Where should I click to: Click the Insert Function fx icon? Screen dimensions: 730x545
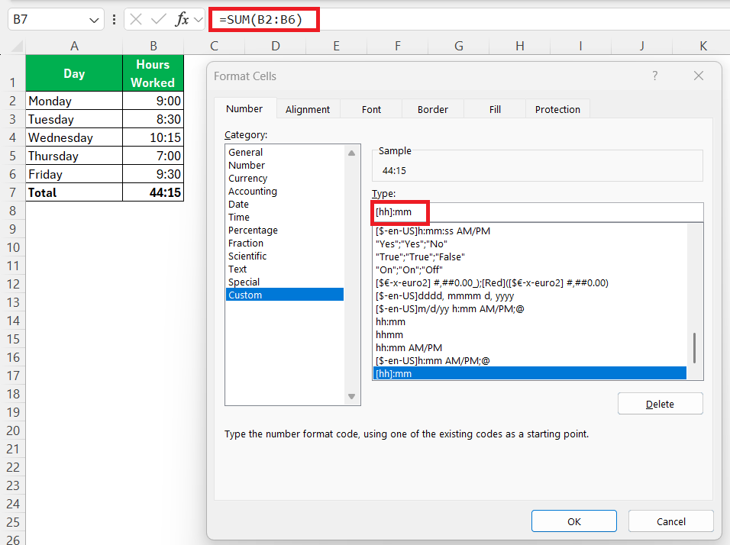click(182, 20)
